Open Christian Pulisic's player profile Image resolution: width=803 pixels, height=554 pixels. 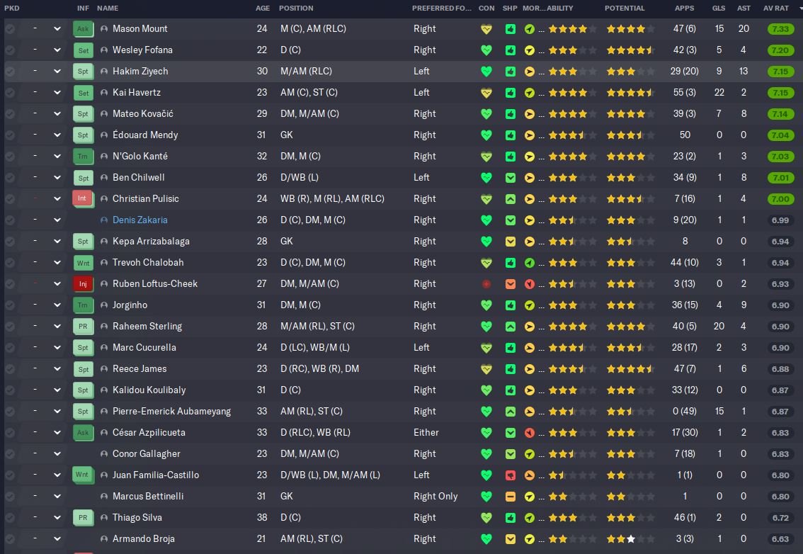point(145,198)
